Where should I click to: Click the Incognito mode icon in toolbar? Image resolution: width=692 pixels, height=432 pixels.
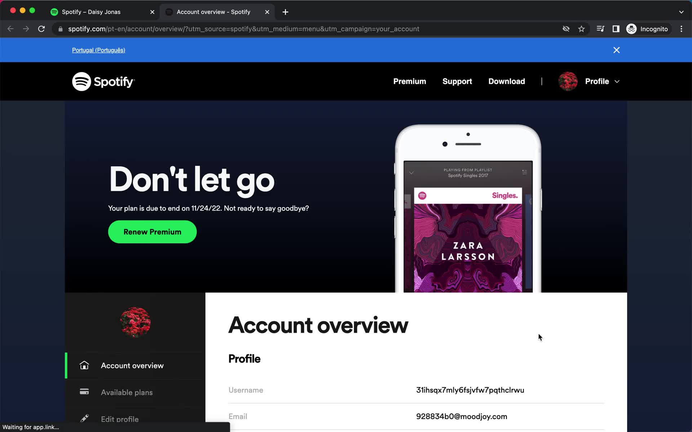coord(632,28)
